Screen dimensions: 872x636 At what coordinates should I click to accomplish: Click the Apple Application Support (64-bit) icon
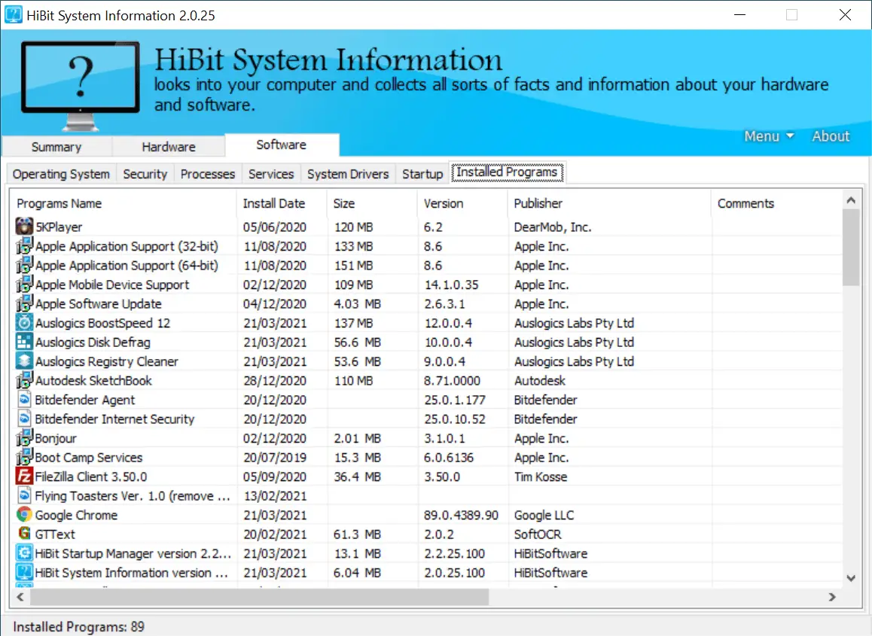click(x=24, y=265)
